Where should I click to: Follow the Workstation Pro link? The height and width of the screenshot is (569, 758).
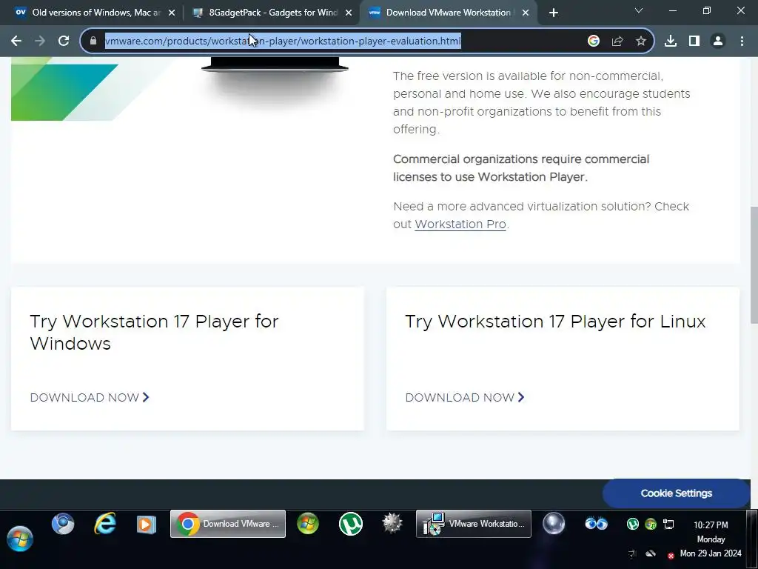tap(460, 224)
